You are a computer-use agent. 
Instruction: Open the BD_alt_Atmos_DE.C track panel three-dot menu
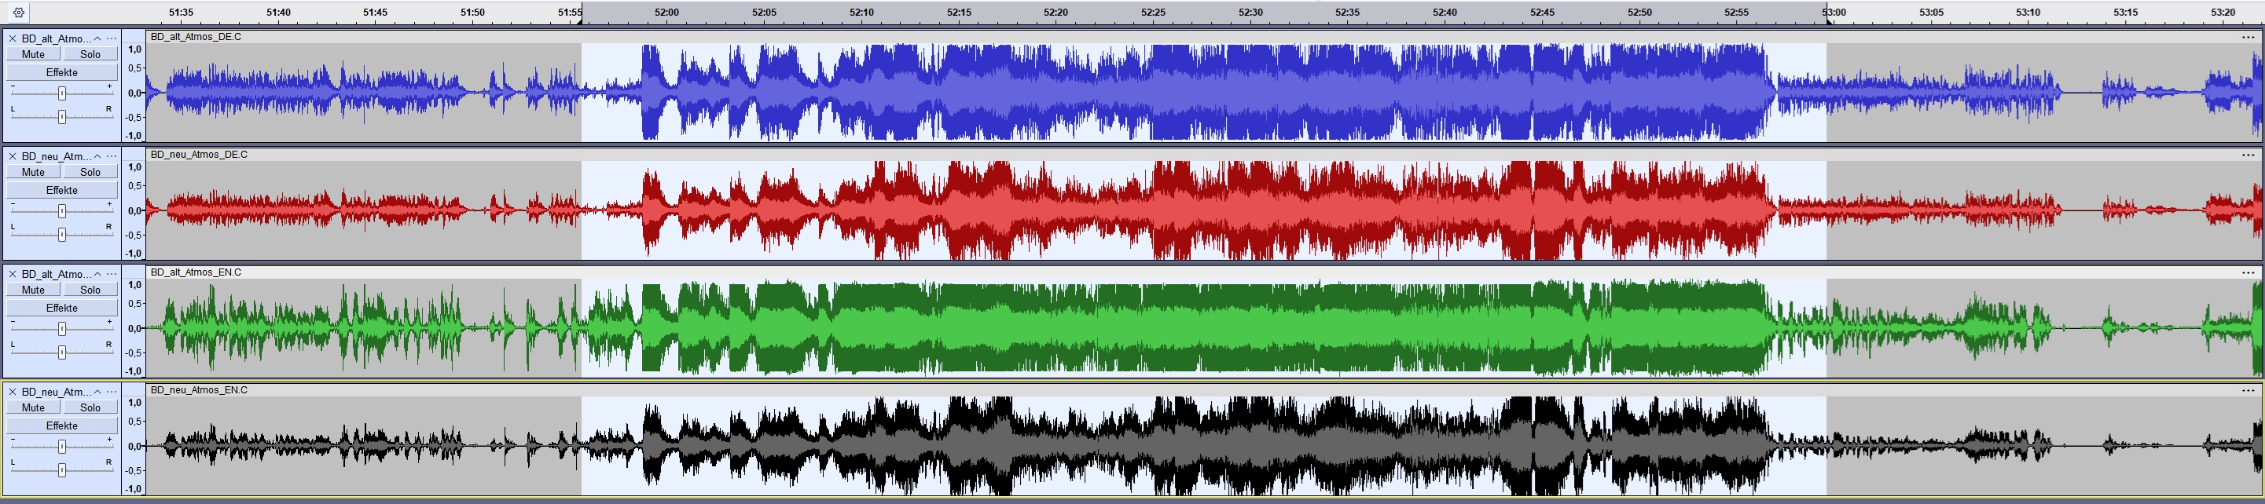click(x=112, y=38)
